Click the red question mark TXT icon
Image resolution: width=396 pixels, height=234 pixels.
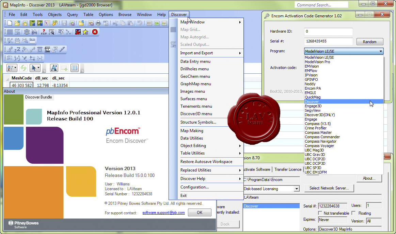[x=44, y=32]
